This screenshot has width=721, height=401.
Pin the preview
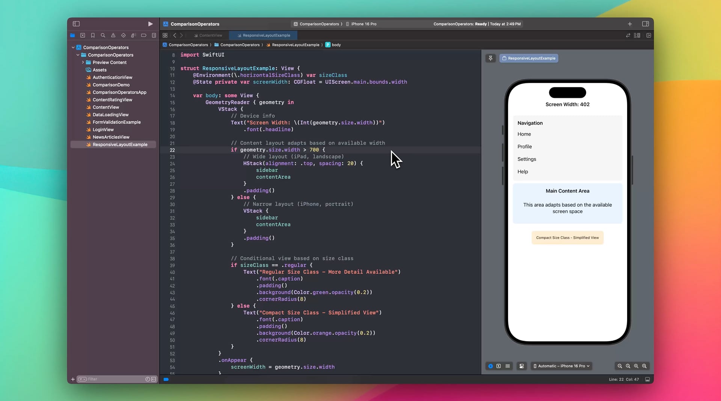(x=490, y=58)
